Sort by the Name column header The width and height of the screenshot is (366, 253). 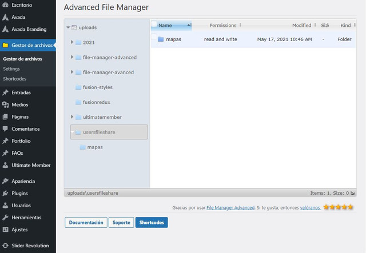point(172,25)
